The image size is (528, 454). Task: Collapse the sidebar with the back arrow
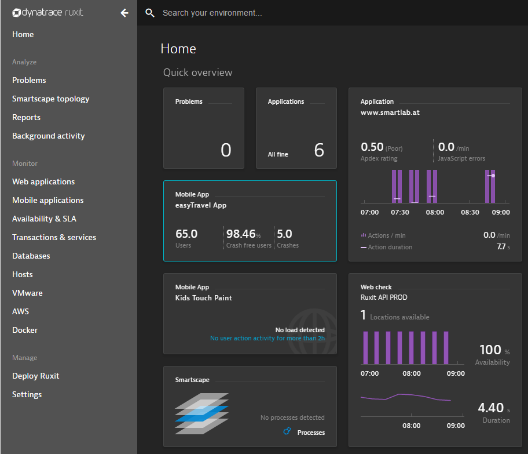(124, 13)
